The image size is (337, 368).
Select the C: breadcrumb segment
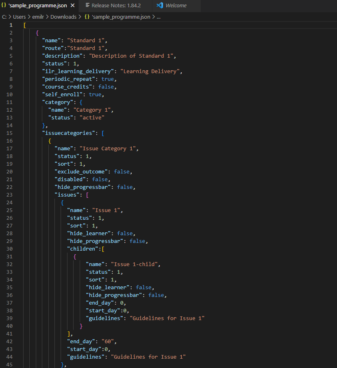(x=4, y=17)
